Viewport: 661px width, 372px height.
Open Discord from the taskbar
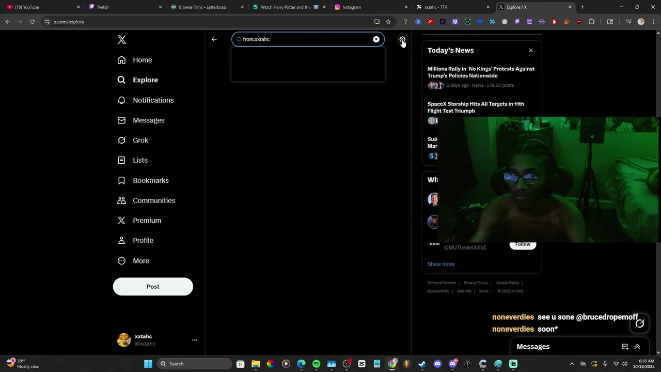pos(438,364)
